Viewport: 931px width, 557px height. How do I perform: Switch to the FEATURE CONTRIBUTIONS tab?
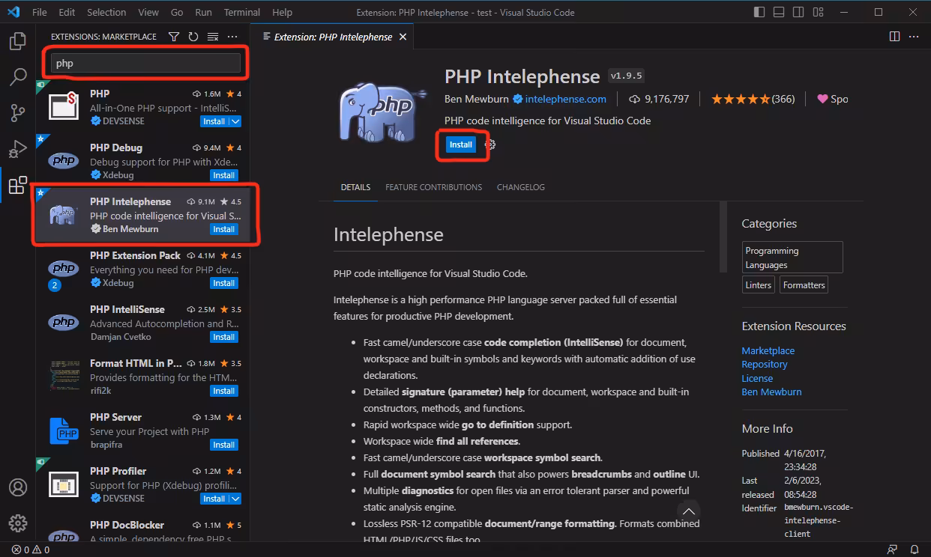click(x=433, y=187)
